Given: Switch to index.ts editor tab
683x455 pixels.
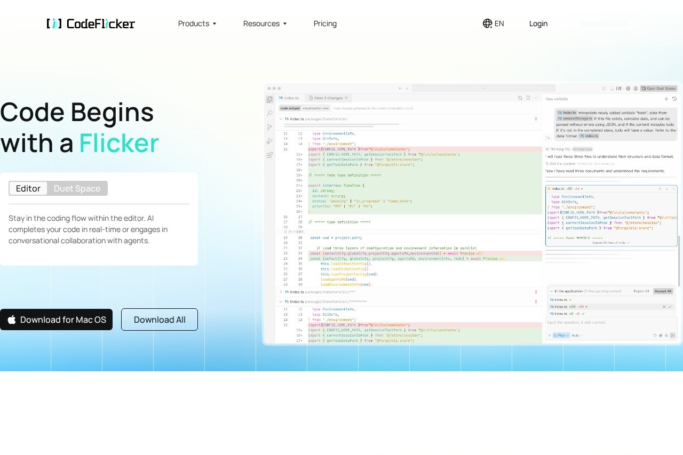Looking at the screenshot, I should 289,98.
